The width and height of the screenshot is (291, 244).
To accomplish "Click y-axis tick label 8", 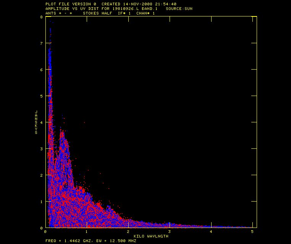I will pyautogui.click(x=41, y=17).
